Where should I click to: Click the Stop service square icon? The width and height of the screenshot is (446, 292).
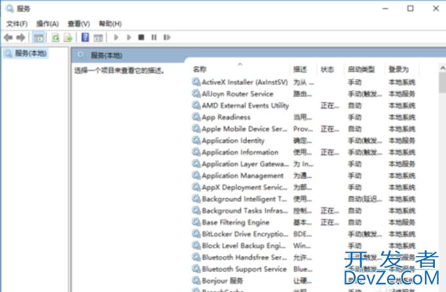pos(141,37)
